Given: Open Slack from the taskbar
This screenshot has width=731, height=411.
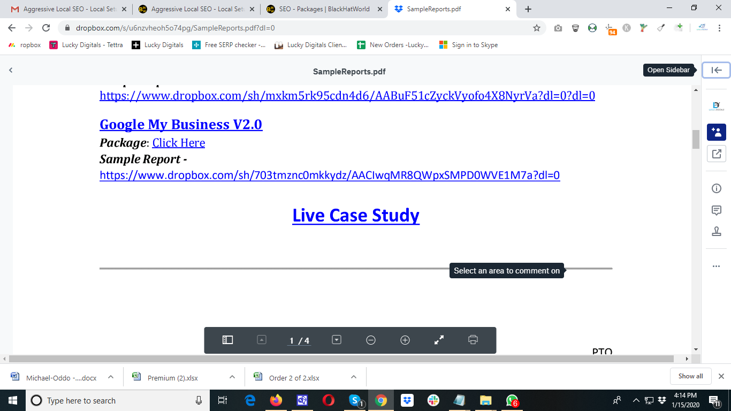Looking at the screenshot, I should click(433, 400).
